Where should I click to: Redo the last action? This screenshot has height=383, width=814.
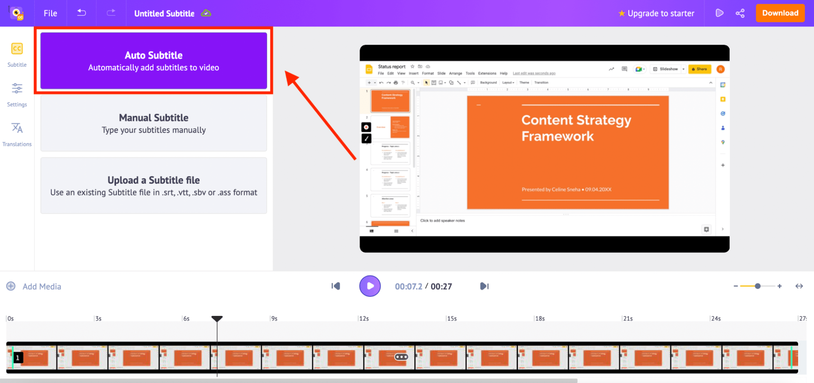(x=111, y=13)
